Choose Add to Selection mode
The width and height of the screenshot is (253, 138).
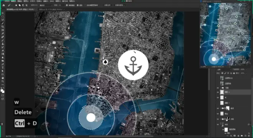pyautogui.click(x=20, y=5)
